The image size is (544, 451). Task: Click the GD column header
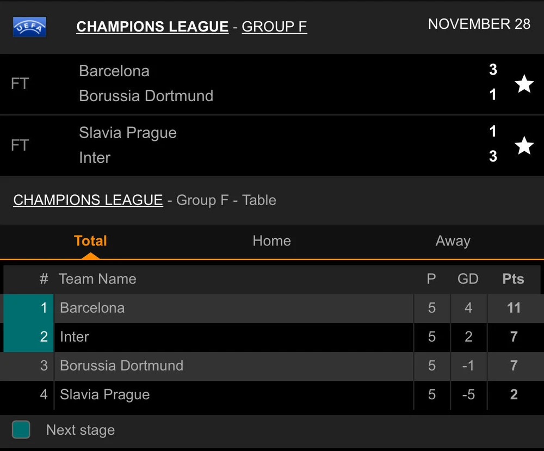point(468,279)
